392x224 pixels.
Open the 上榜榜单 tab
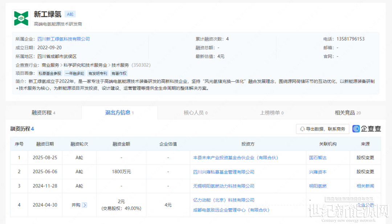(x=271, y=113)
